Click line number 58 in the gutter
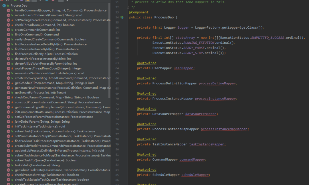Image resolution: width=309 pixels, height=185 pixels. point(117,38)
